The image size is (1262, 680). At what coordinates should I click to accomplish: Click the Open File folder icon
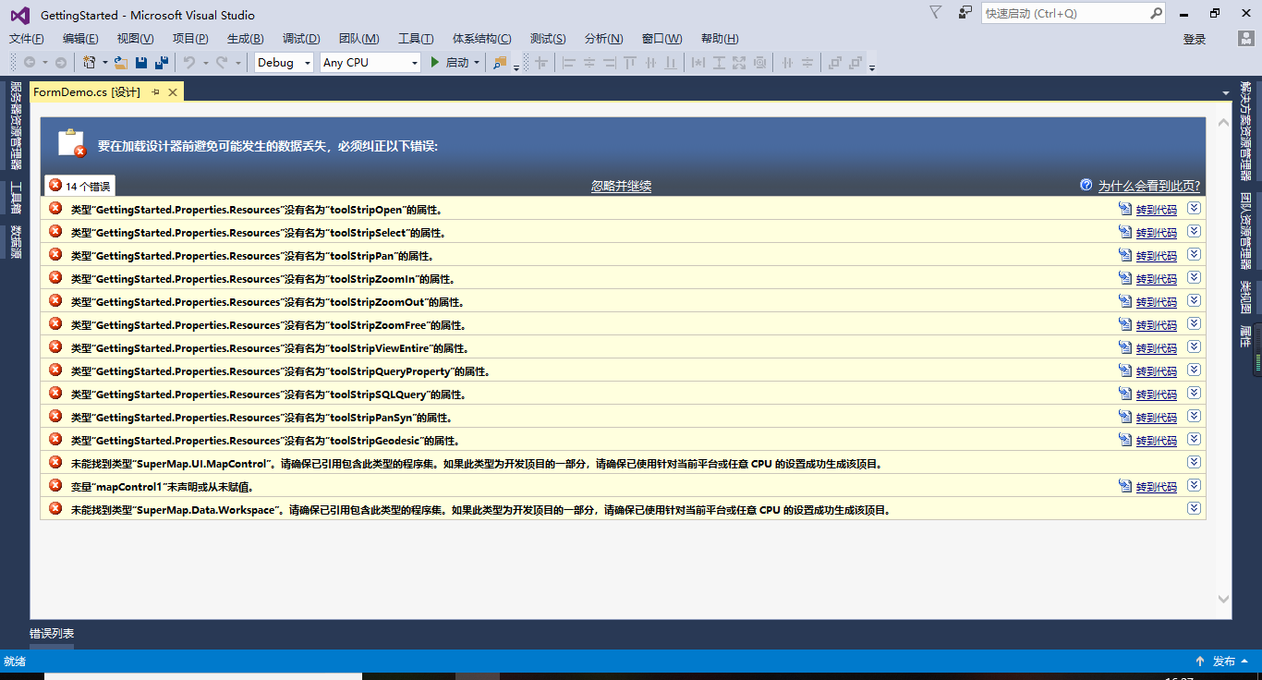pyautogui.click(x=121, y=63)
